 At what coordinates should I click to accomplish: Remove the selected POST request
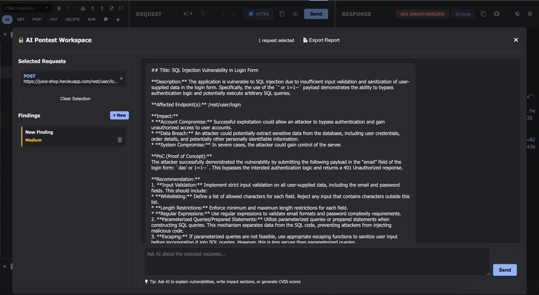pos(121,79)
